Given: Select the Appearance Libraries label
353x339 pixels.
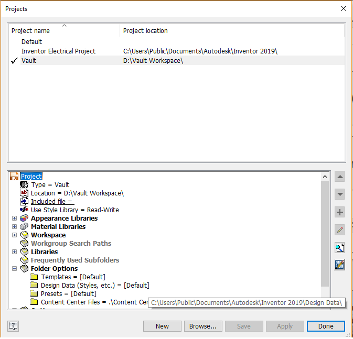Looking at the screenshot, I should tap(64, 218).
